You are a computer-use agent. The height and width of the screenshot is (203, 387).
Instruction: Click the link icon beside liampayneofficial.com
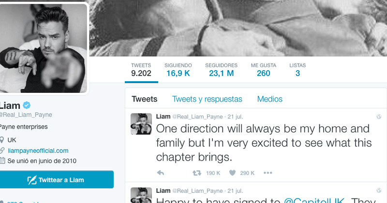click(2, 150)
